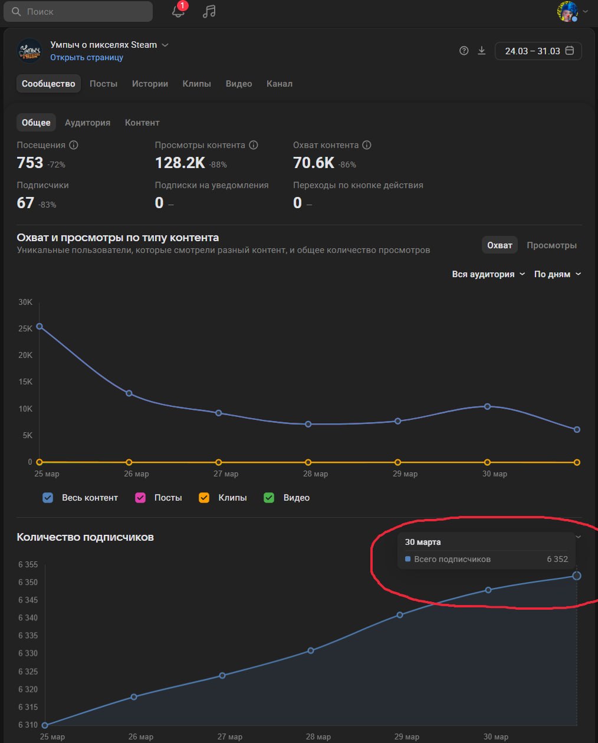The width and height of the screenshot is (598, 743).
Task: Download statistics with the export icon
Action: (x=481, y=51)
